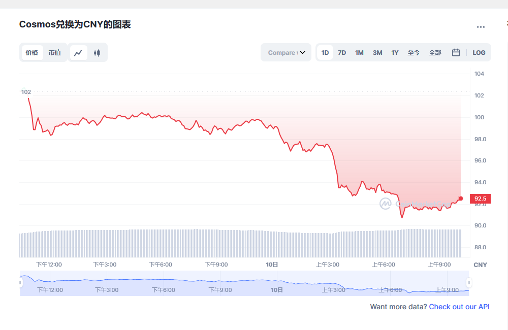Click the 92.5 current price label
The image size is (508, 330).
click(x=480, y=199)
